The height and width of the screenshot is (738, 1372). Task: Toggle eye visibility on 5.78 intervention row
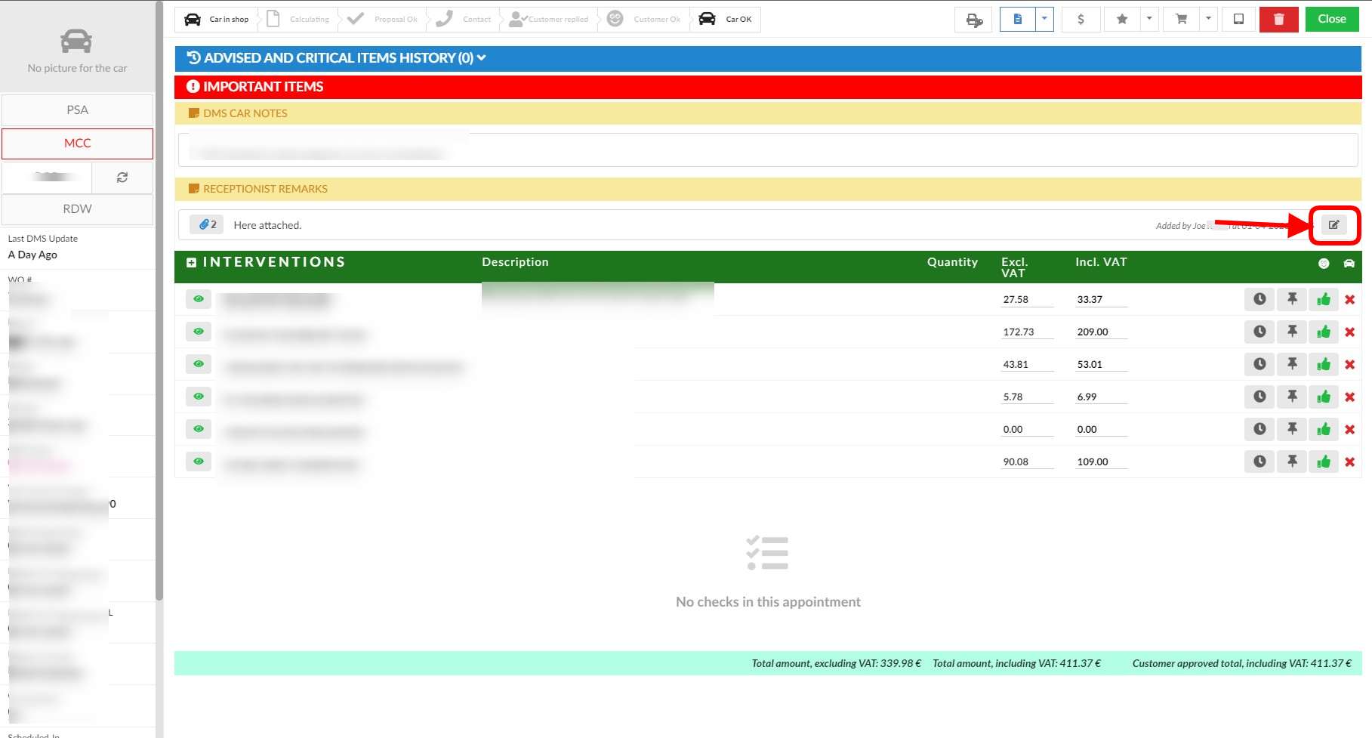199,397
